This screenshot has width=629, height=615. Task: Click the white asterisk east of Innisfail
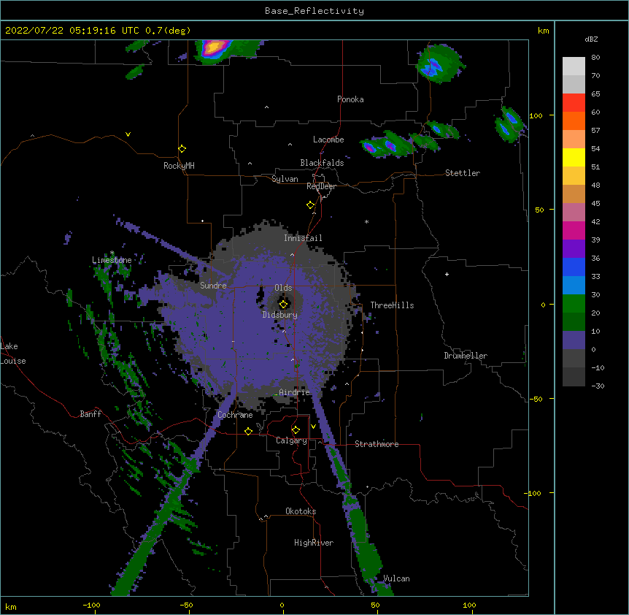[x=366, y=221]
